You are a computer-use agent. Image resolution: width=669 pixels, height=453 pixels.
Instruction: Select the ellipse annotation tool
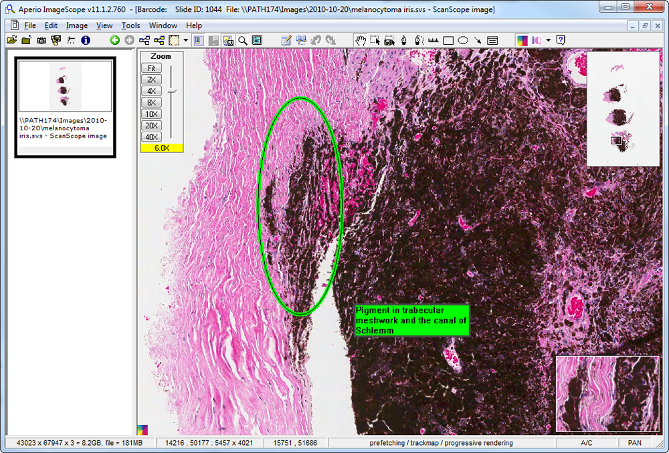click(462, 40)
